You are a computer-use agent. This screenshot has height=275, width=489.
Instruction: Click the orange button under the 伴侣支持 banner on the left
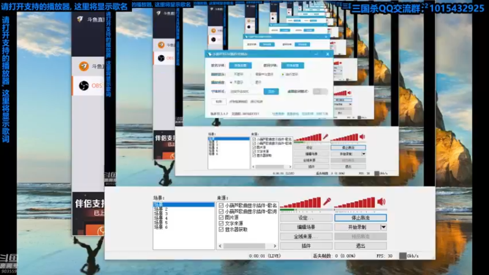pyautogui.click(x=95, y=230)
